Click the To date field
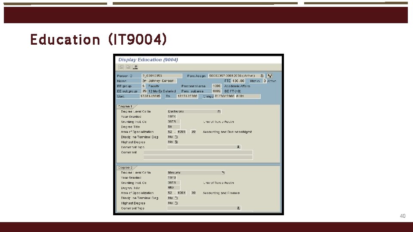This screenshot has height=232, width=413. 187,96
